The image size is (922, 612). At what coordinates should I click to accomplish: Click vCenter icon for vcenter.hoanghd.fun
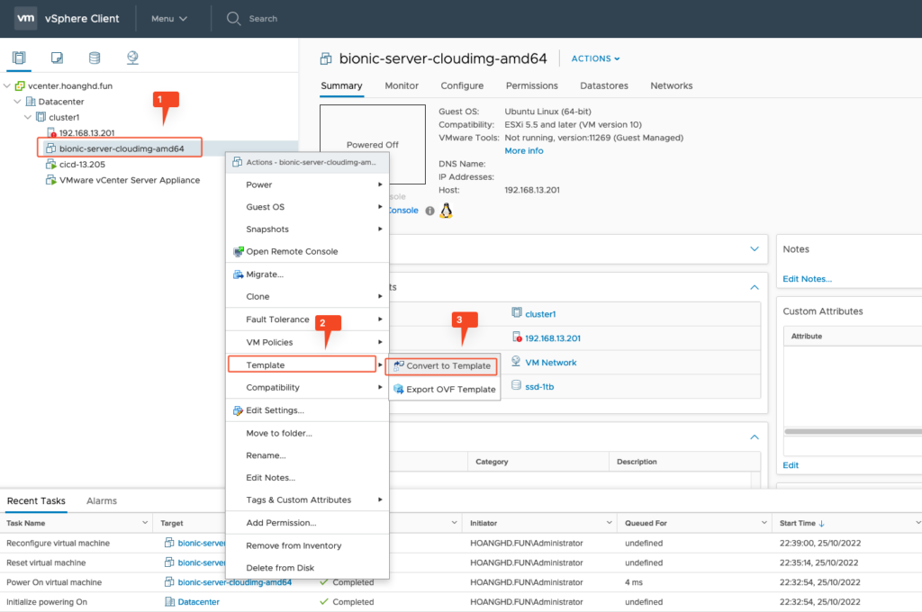(x=20, y=85)
